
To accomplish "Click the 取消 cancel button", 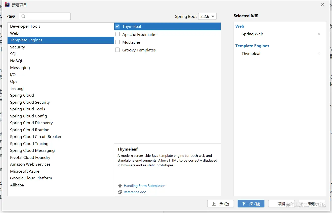I will click(281, 204).
